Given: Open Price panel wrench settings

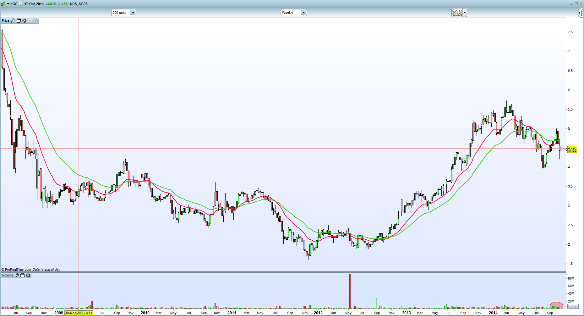Looking at the screenshot, I should click(13, 20).
